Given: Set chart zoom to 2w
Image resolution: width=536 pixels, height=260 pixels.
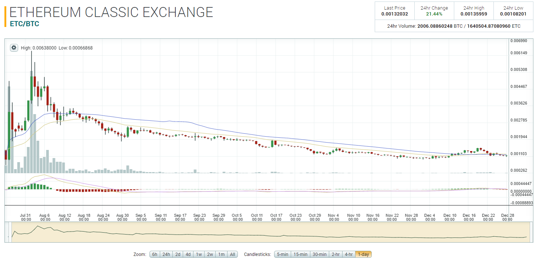Looking at the screenshot, I should click(210, 254).
